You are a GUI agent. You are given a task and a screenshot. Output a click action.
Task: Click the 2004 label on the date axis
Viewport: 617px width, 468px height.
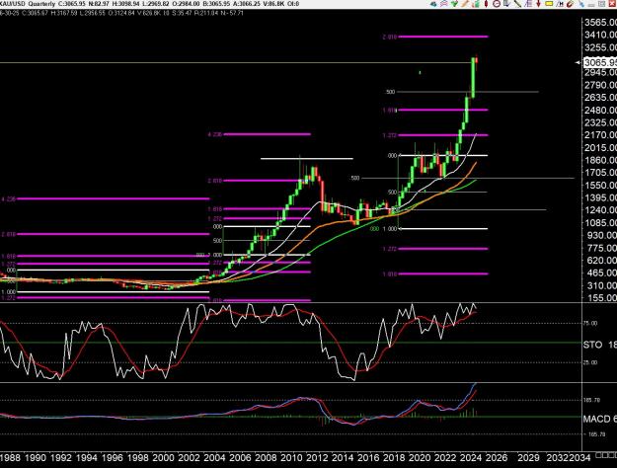pos(215,458)
